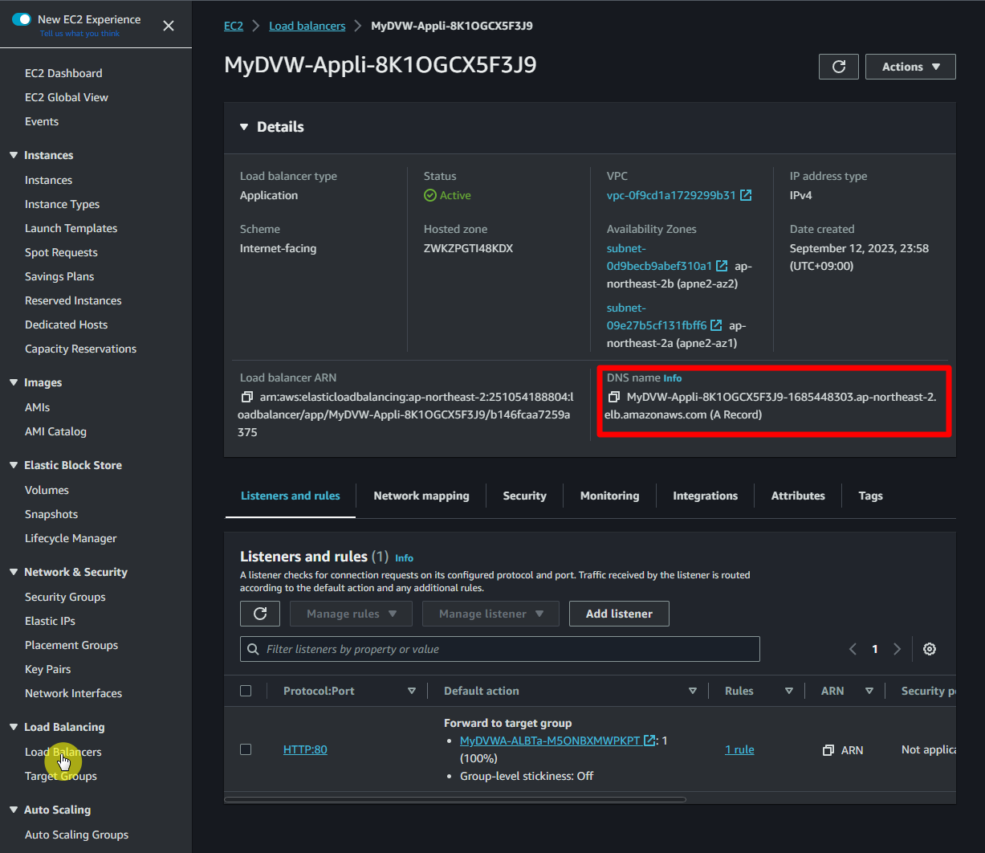This screenshot has width=985, height=853.
Task: Click Load balancers breadcrumb link
Action: (307, 26)
